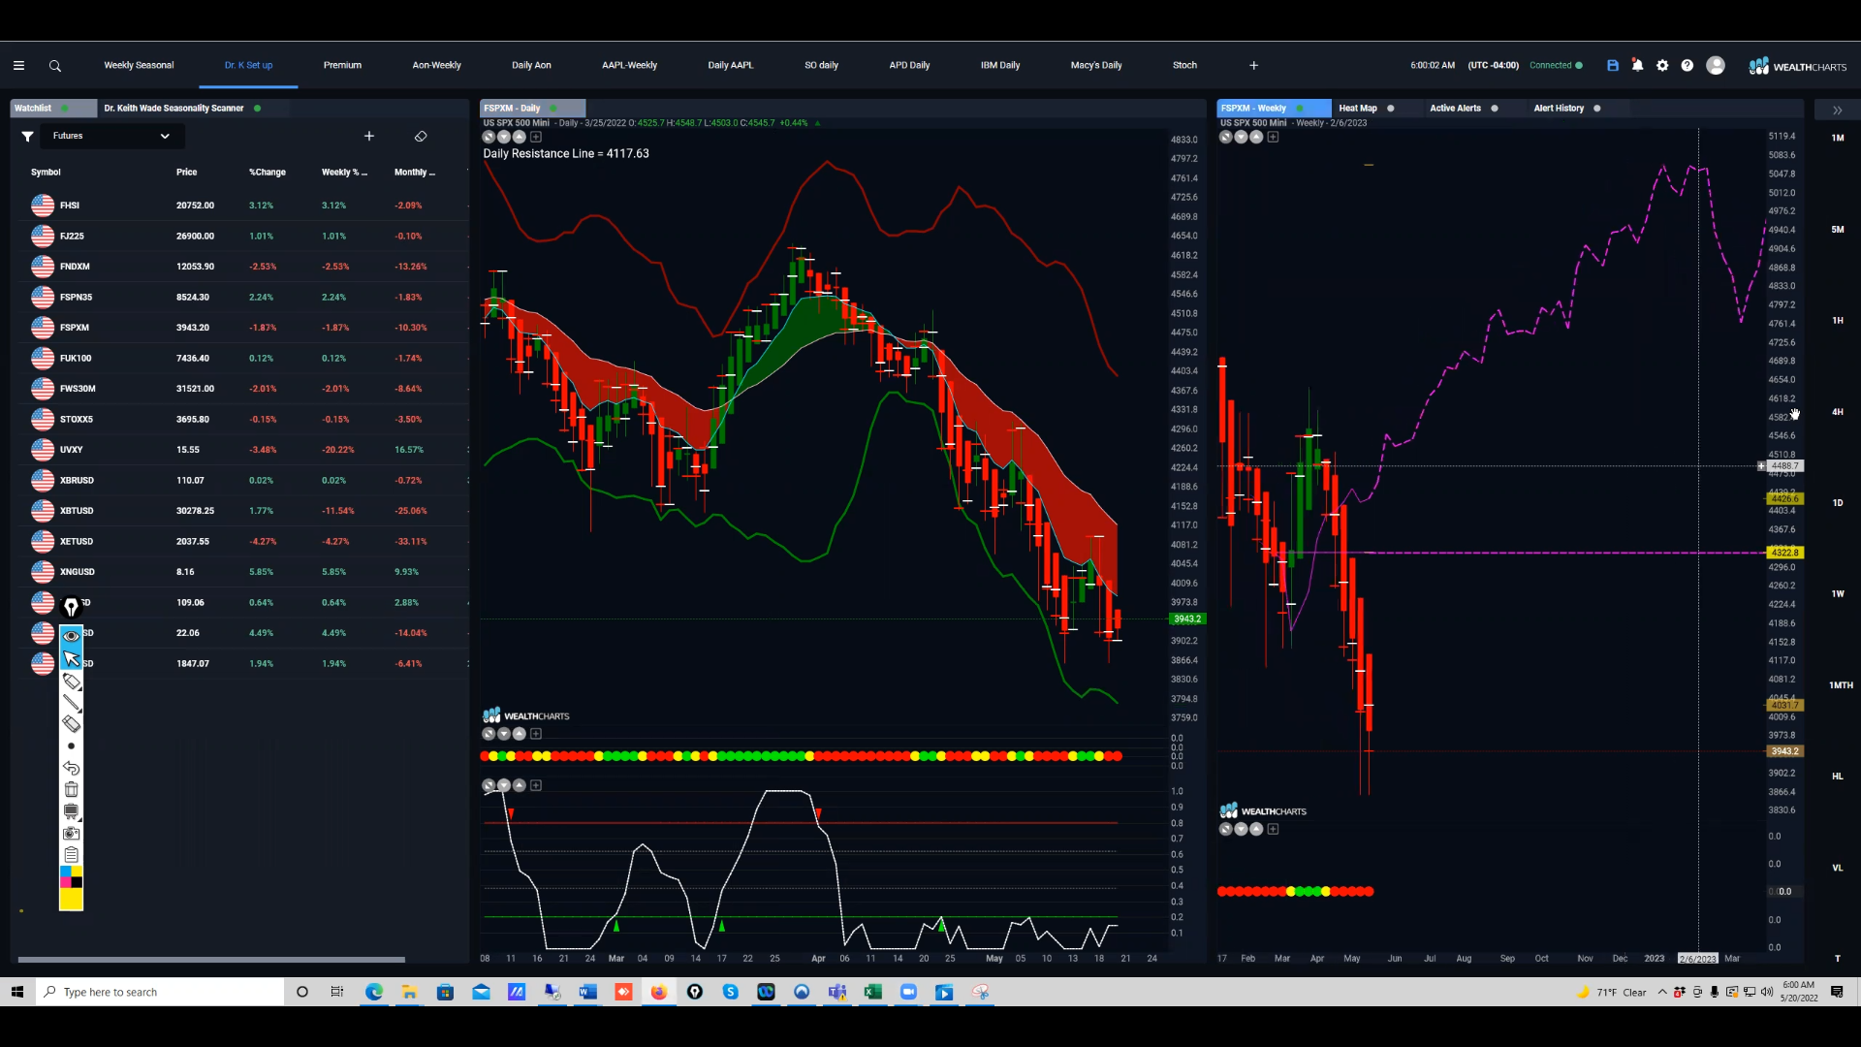The height and width of the screenshot is (1047, 1861).
Task: Open the notifications bell
Action: pos(1637,66)
